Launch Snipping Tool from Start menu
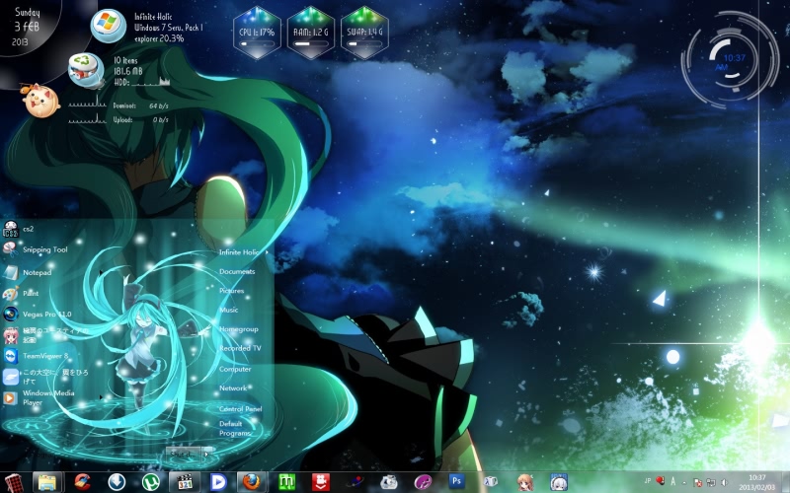Screen dimensions: 790x493 (36, 249)
